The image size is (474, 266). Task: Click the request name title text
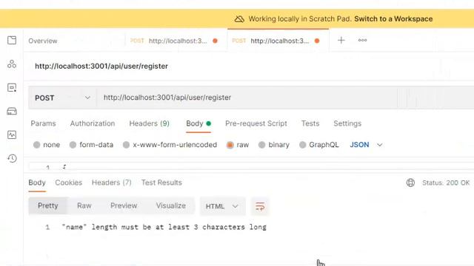pos(101,66)
